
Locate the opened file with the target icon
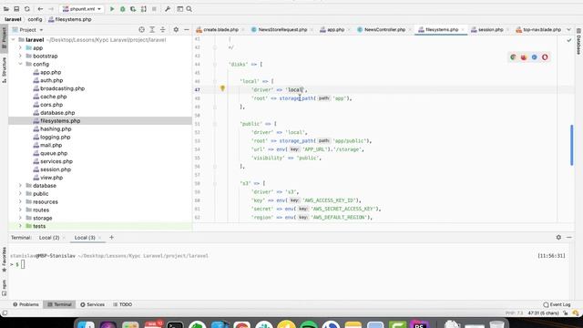tap(141, 29)
